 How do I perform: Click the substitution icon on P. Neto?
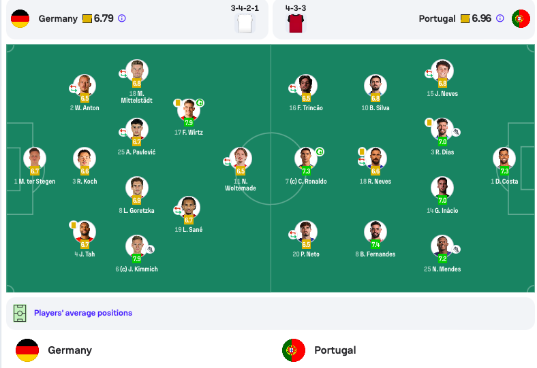pyautogui.click(x=293, y=235)
